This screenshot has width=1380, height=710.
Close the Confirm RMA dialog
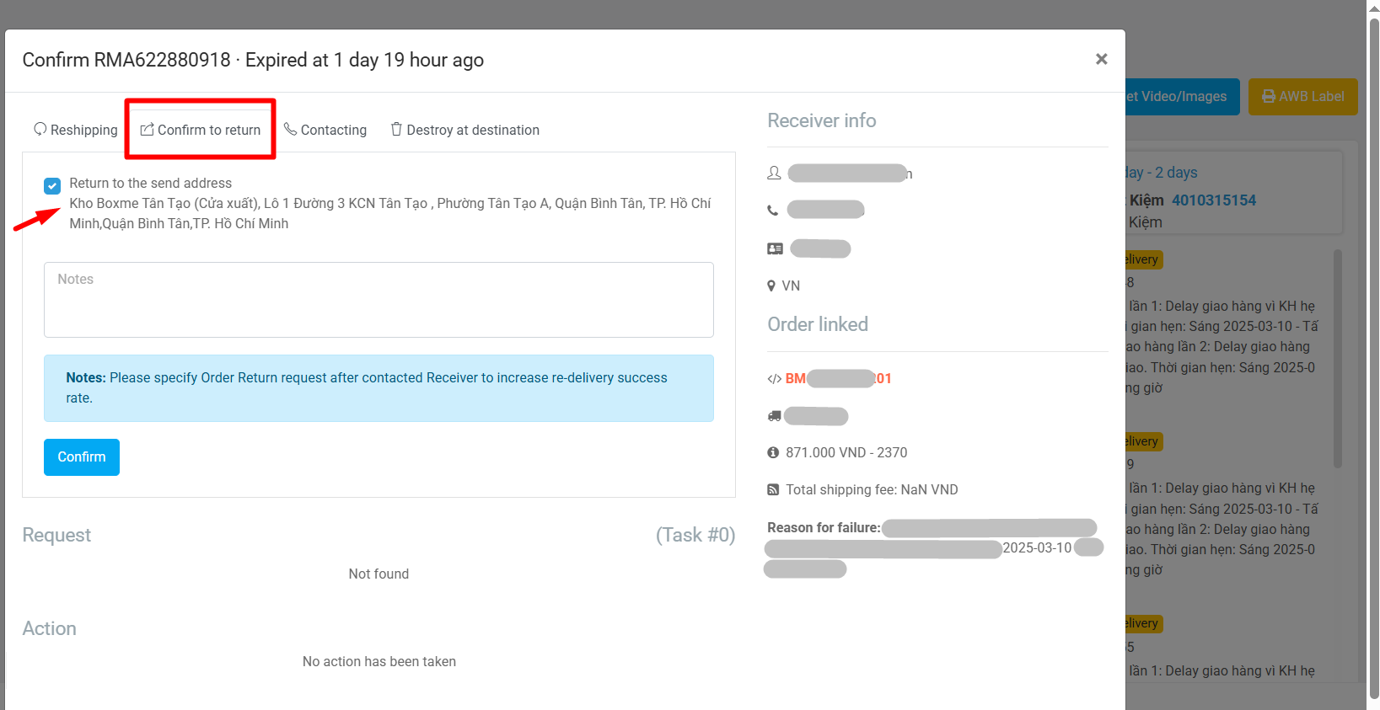(x=1101, y=59)
